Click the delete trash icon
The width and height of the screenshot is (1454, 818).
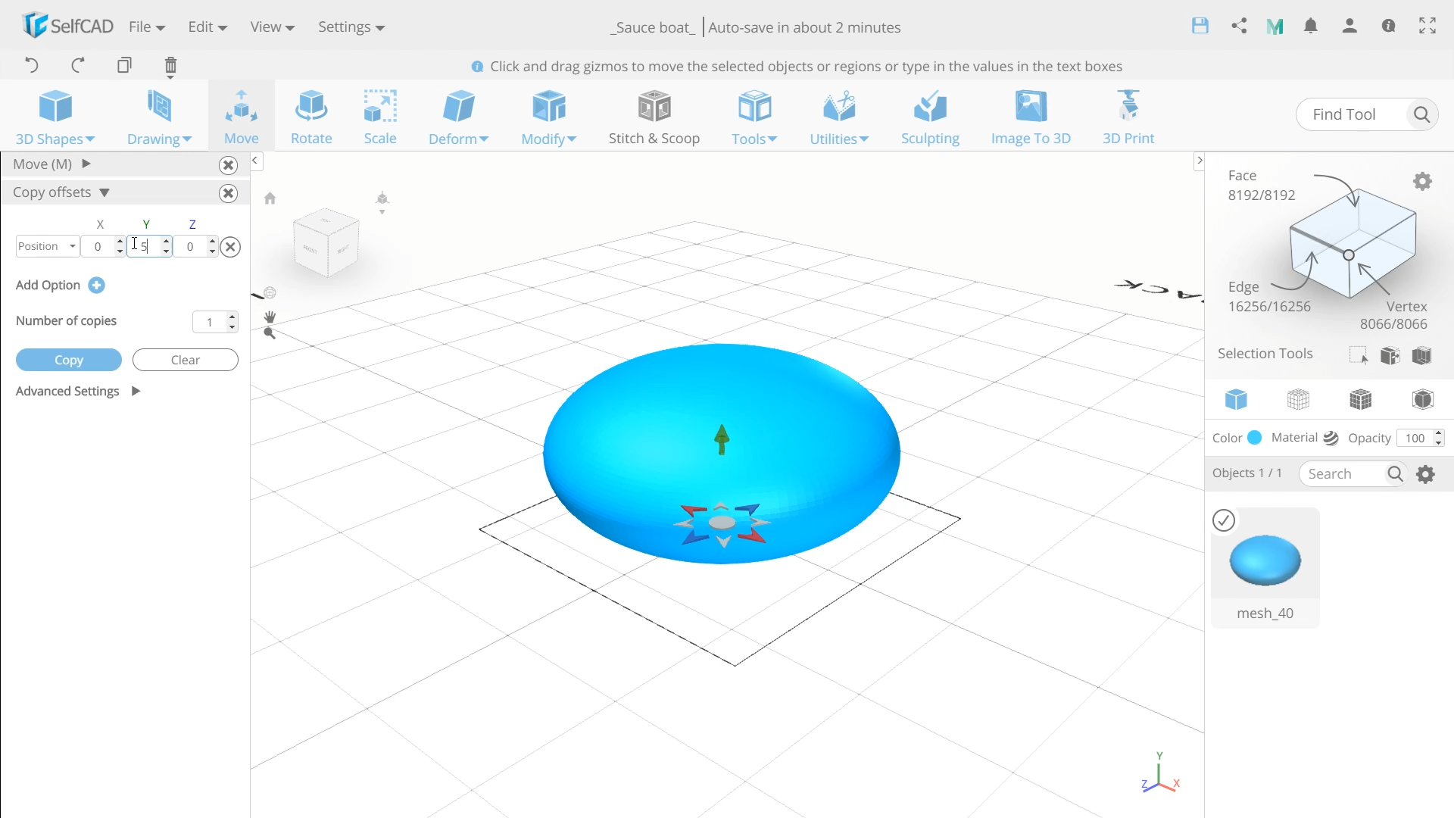coord(170,66)
